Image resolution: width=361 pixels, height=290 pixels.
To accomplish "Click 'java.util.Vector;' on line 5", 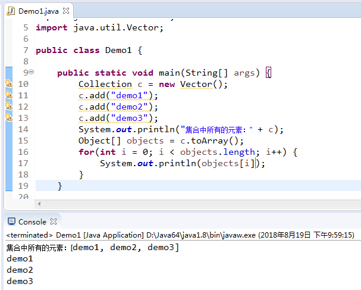I will [118, 28].
